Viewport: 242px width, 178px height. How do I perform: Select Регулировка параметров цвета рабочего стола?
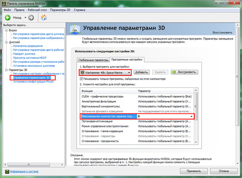point(39,50)
